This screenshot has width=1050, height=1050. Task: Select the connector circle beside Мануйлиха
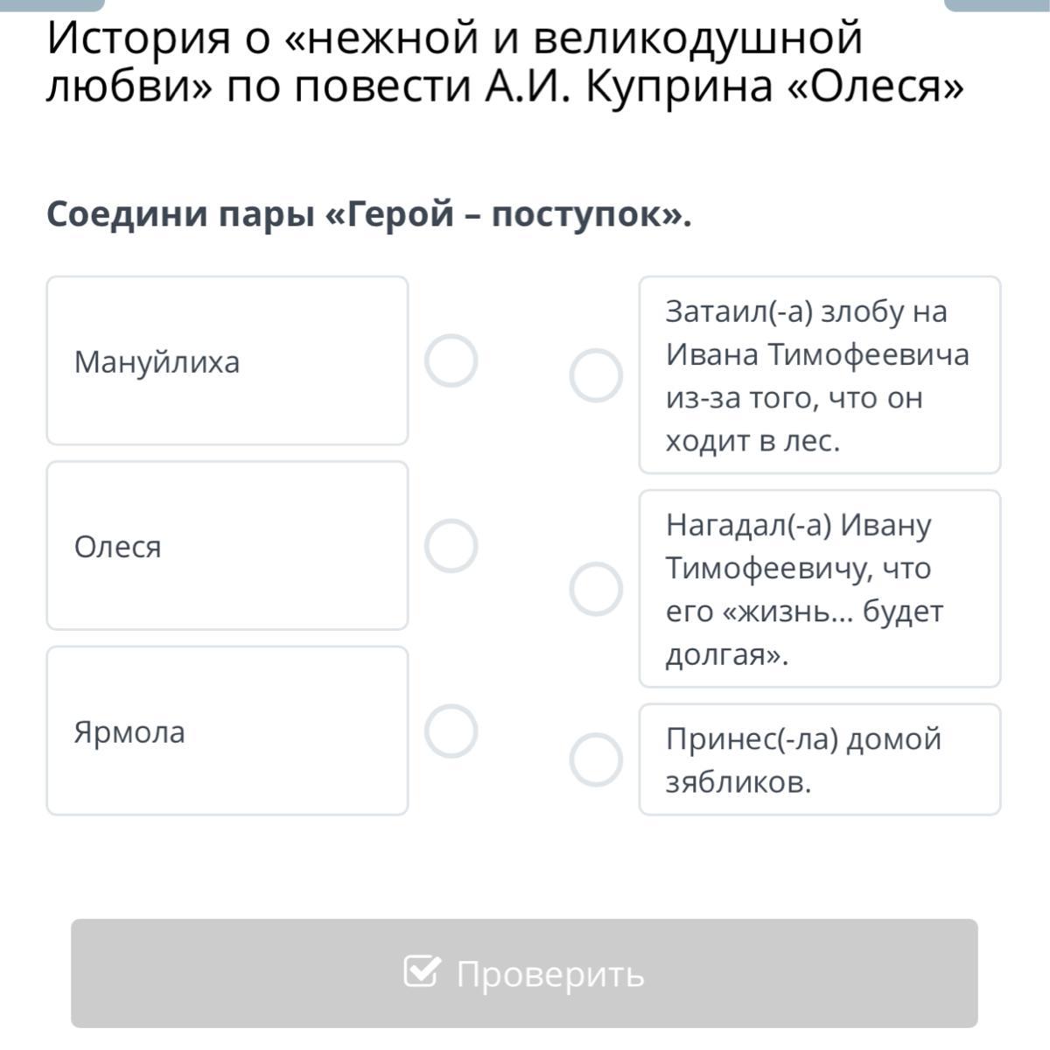click(x=451, y=360)
